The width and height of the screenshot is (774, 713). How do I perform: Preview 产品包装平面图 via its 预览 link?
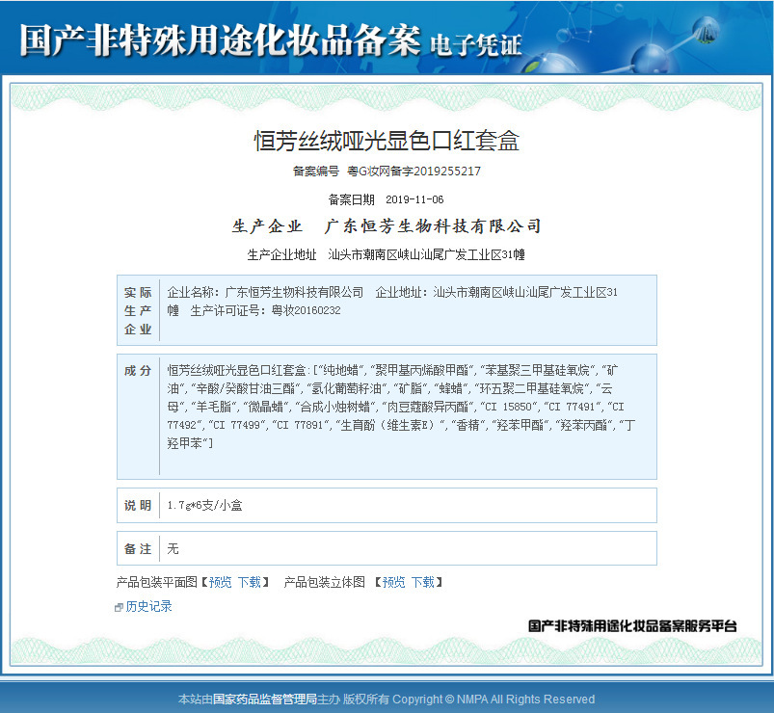click(220, 582)
